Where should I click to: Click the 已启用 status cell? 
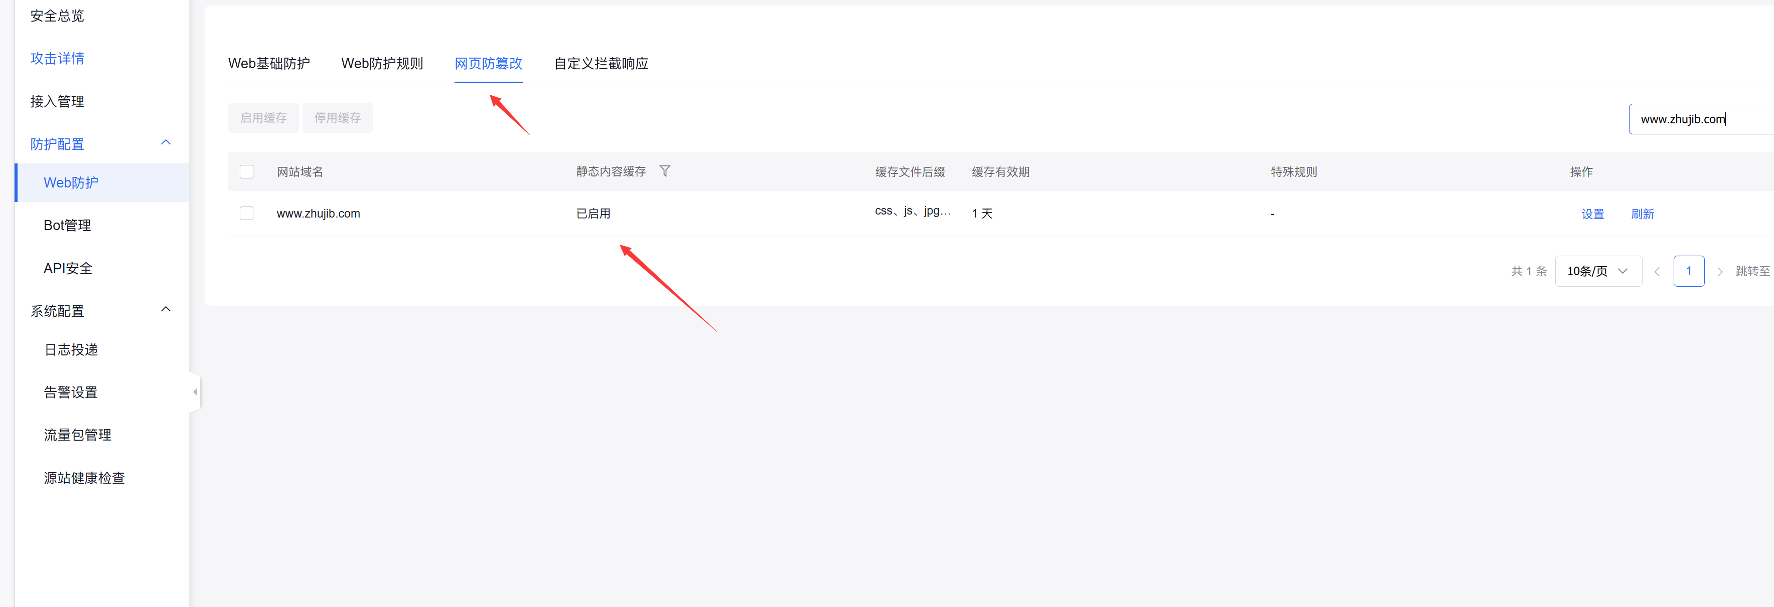click(x=593, y=214)
